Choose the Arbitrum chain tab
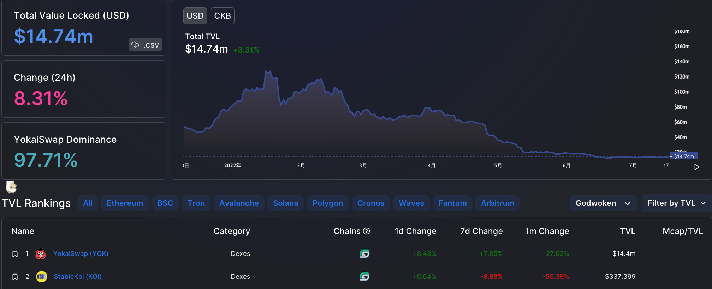Image resolution: width=712 pixels, height=289 pixels. pyautogui.click(x=497, y=203)
